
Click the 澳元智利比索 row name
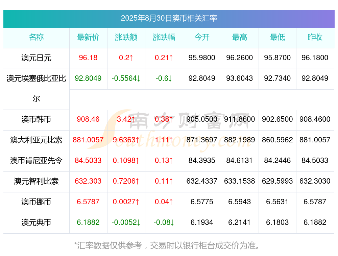point(36,181)
